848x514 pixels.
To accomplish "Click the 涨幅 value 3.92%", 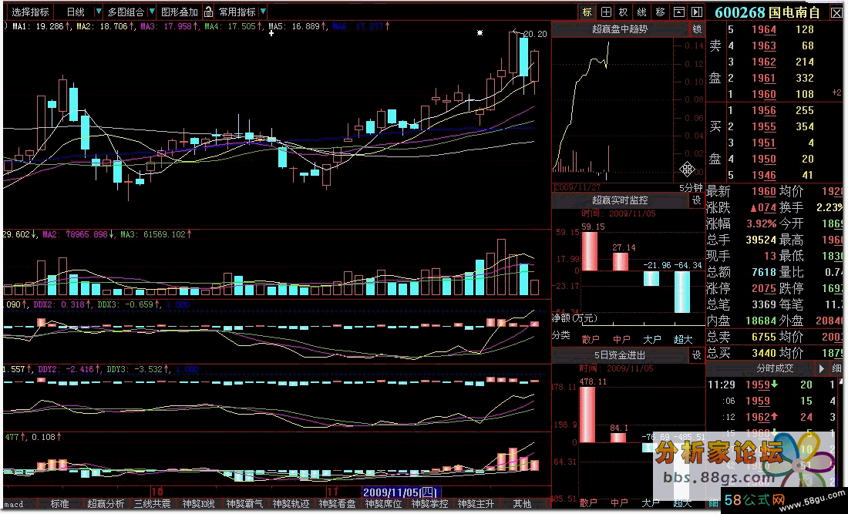I will pos(762,223).
